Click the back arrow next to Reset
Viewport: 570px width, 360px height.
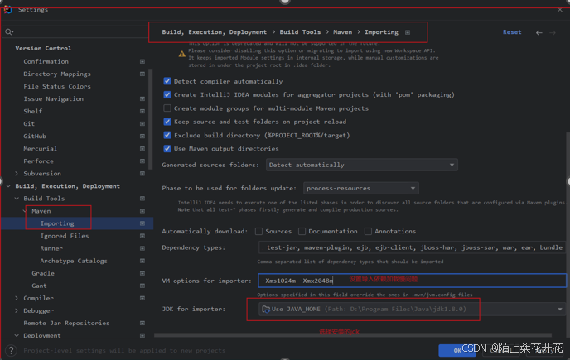coord(539,33)
